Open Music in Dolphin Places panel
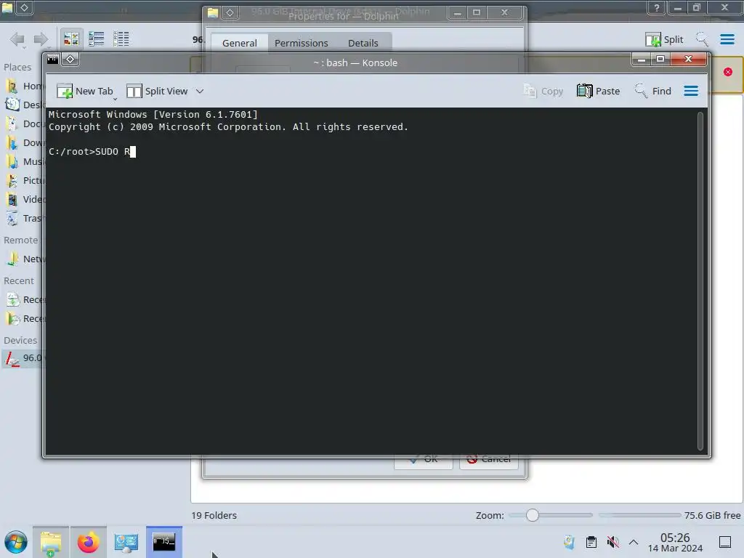 tap(23, 162)
